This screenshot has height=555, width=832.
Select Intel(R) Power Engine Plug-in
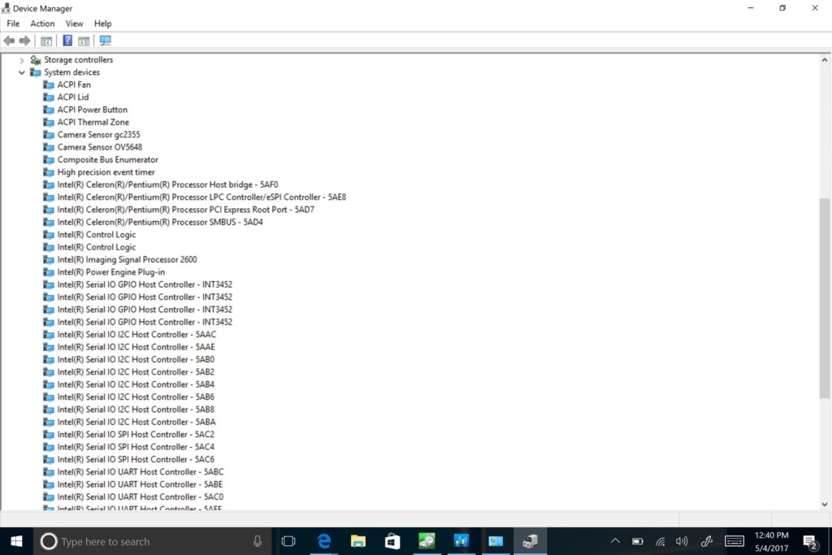[x=110, y=272]
